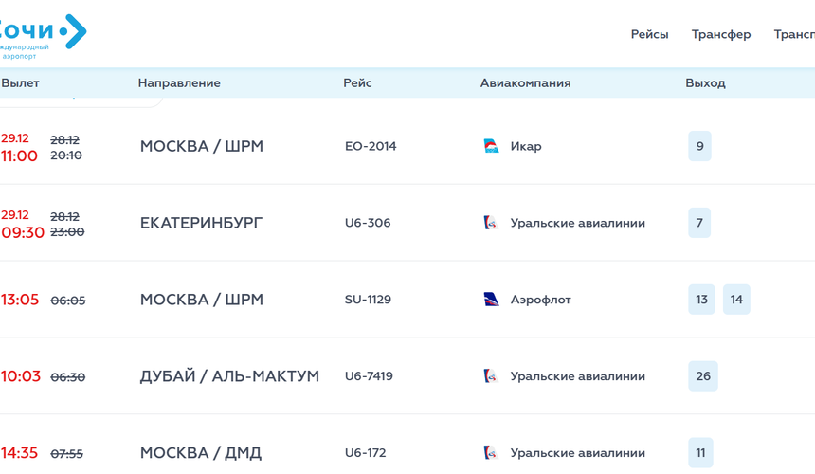Image resolution: width=815 pixels, height=474 pixels.
Task: Open flight U6-7419
Action: tap(369, 376)
